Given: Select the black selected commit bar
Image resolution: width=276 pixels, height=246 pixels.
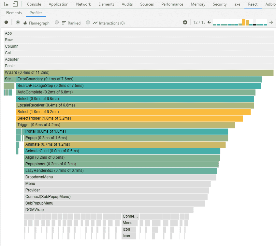Looking at the screenshot, I should (x=254, y=25).
